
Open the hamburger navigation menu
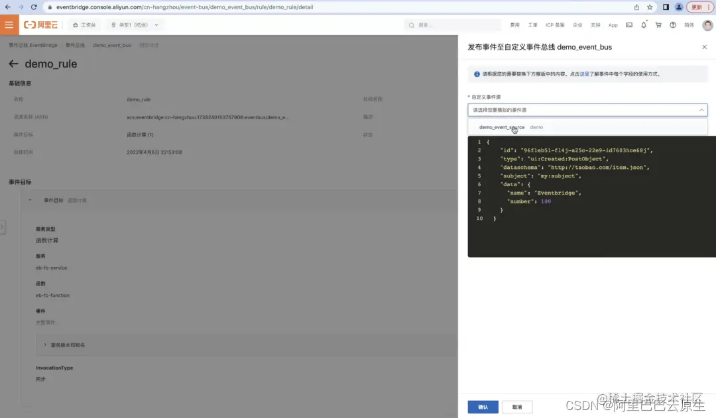[9, 25]
